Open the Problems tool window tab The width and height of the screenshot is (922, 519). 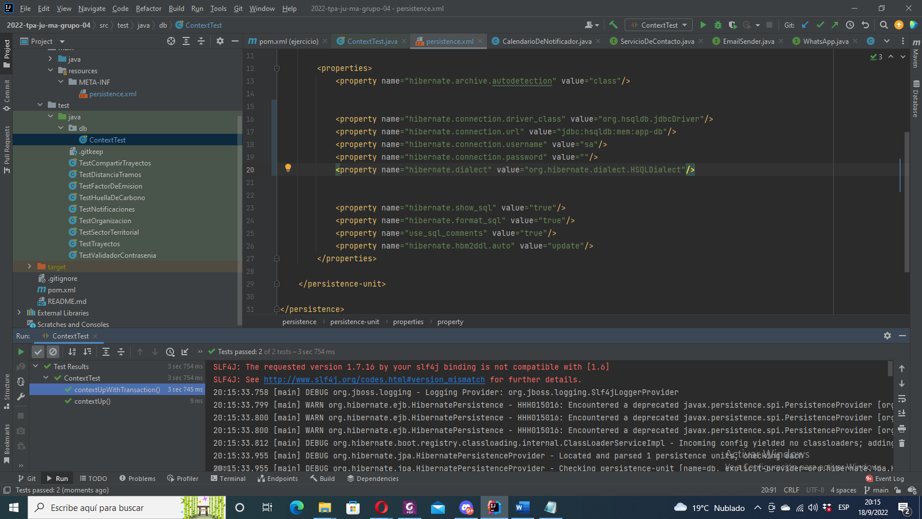(137, 479)
